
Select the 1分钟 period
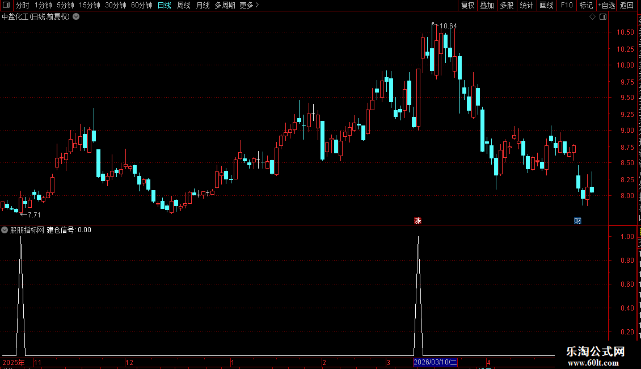[x=43, y=5]
